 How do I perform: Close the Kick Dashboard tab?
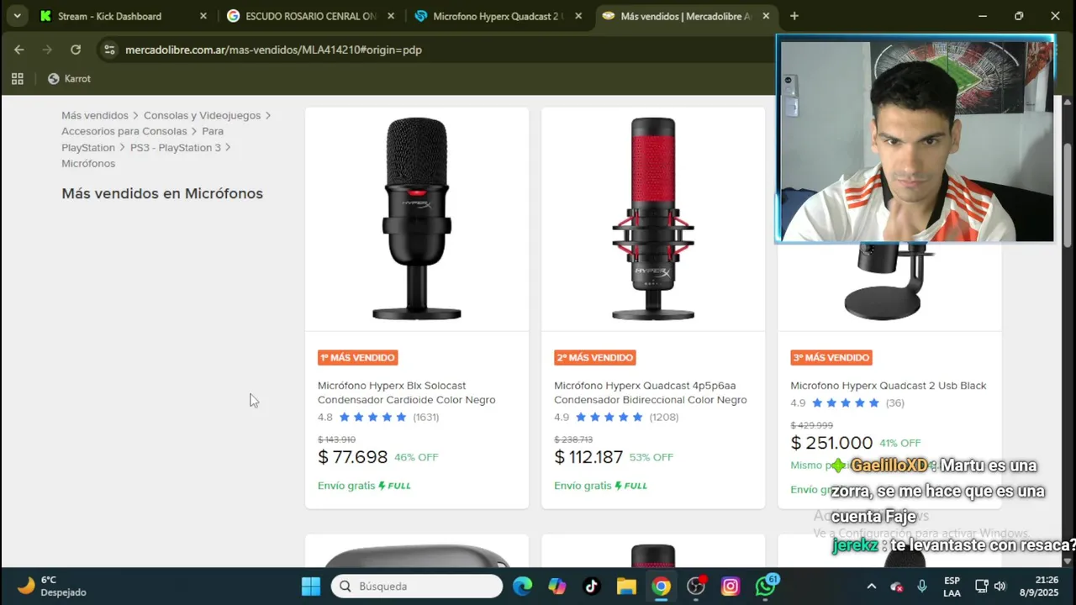(203, 16)
